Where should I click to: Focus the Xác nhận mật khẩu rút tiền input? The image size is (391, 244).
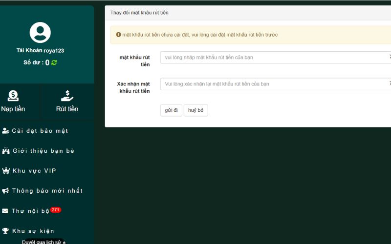click(x=274, y=84)
